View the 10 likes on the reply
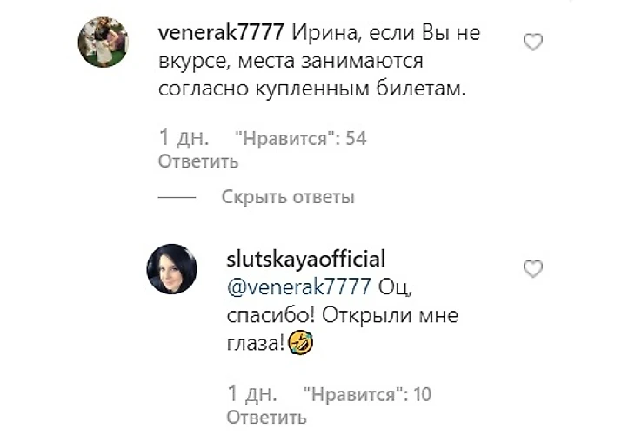 pos(367,394)
